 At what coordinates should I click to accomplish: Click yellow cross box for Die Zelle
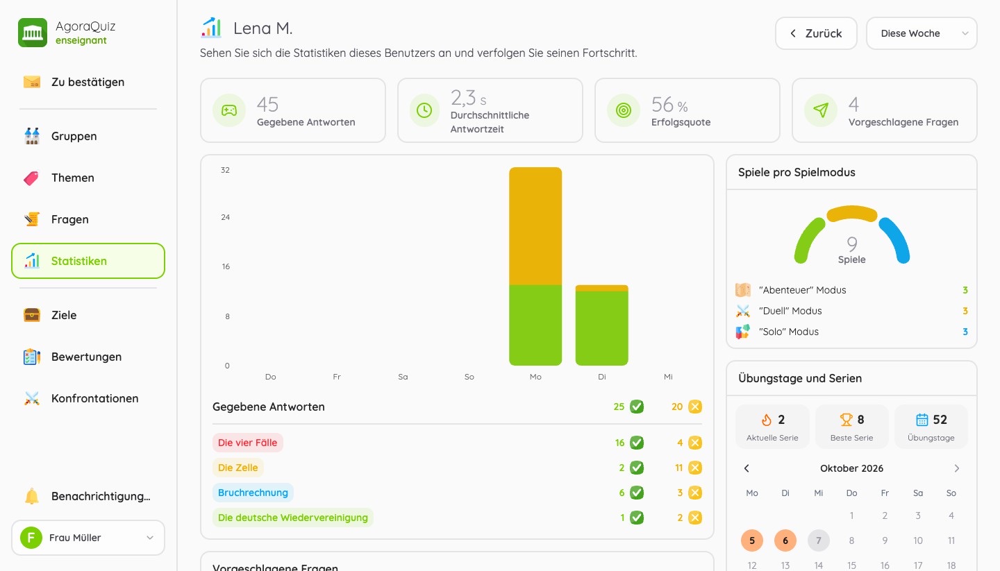[695, 468]
